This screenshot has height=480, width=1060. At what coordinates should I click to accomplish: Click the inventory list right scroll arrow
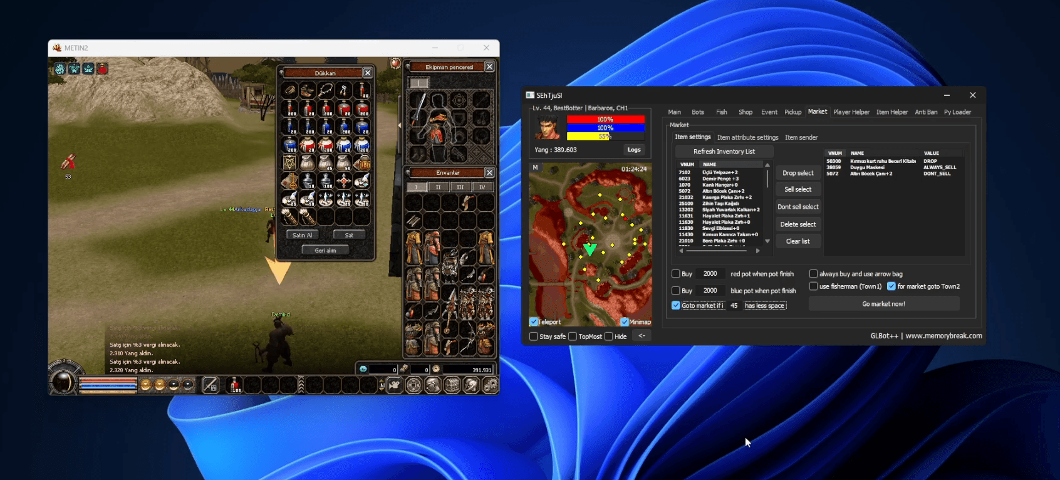[758, 251]
